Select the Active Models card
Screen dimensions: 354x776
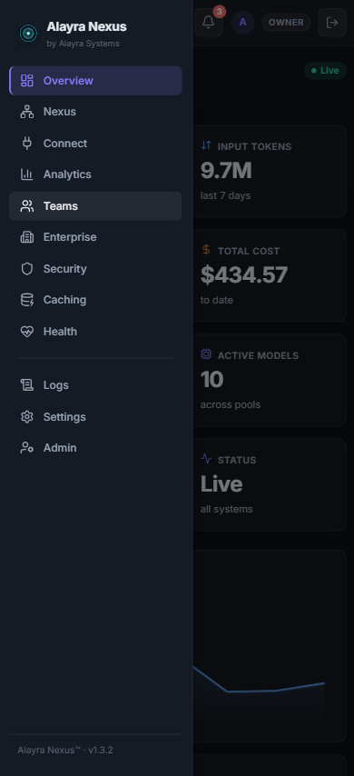point(270,380)
